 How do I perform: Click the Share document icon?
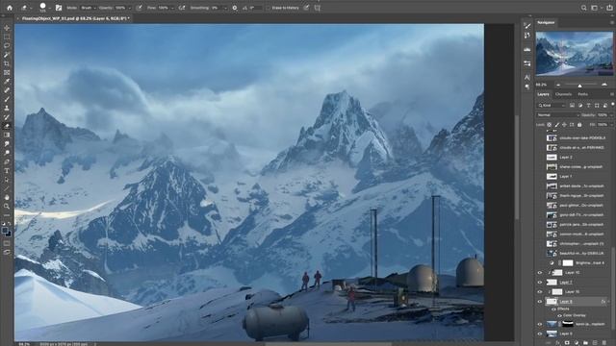(609, 8)
